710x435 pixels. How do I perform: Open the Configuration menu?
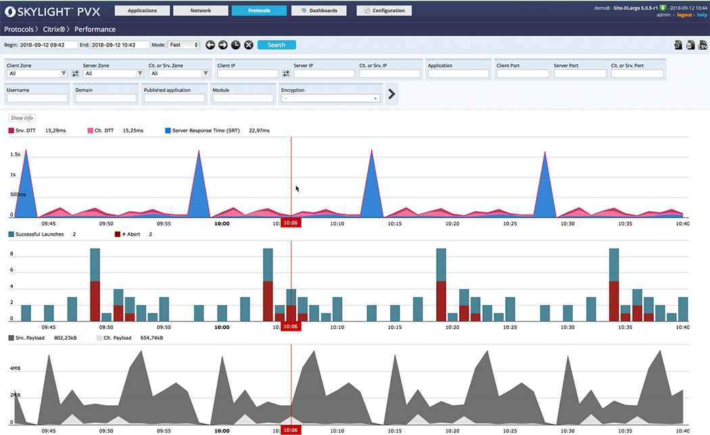tap(384, 10)
